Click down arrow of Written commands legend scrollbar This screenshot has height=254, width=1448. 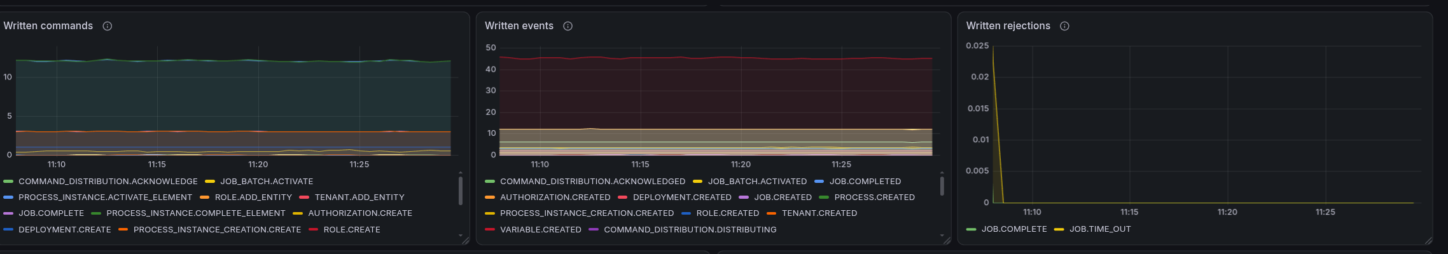(x=461, y=235)
